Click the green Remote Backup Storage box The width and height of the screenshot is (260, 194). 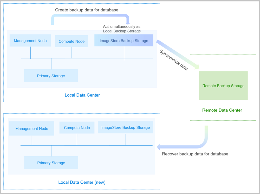click(x=223, y=86)
